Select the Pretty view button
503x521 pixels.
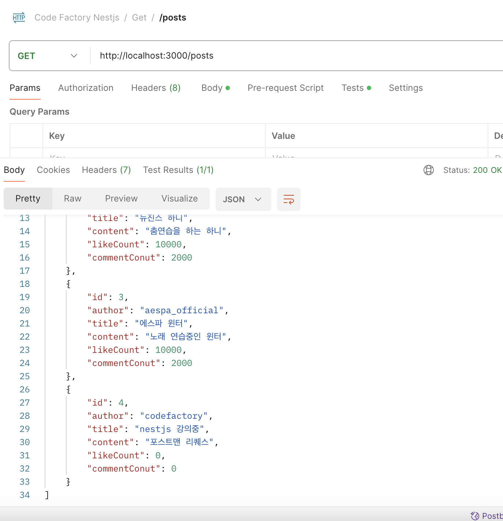(x=28, y=199)
